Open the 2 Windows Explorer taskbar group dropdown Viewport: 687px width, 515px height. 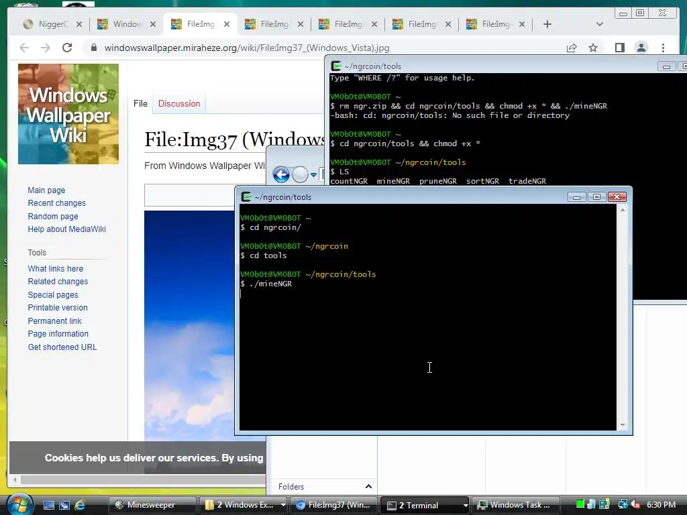283,505
